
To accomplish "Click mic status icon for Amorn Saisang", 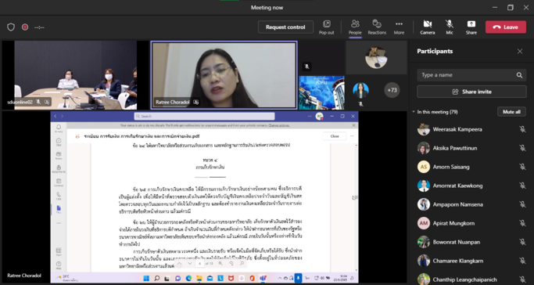I will [x=522, y=167].
